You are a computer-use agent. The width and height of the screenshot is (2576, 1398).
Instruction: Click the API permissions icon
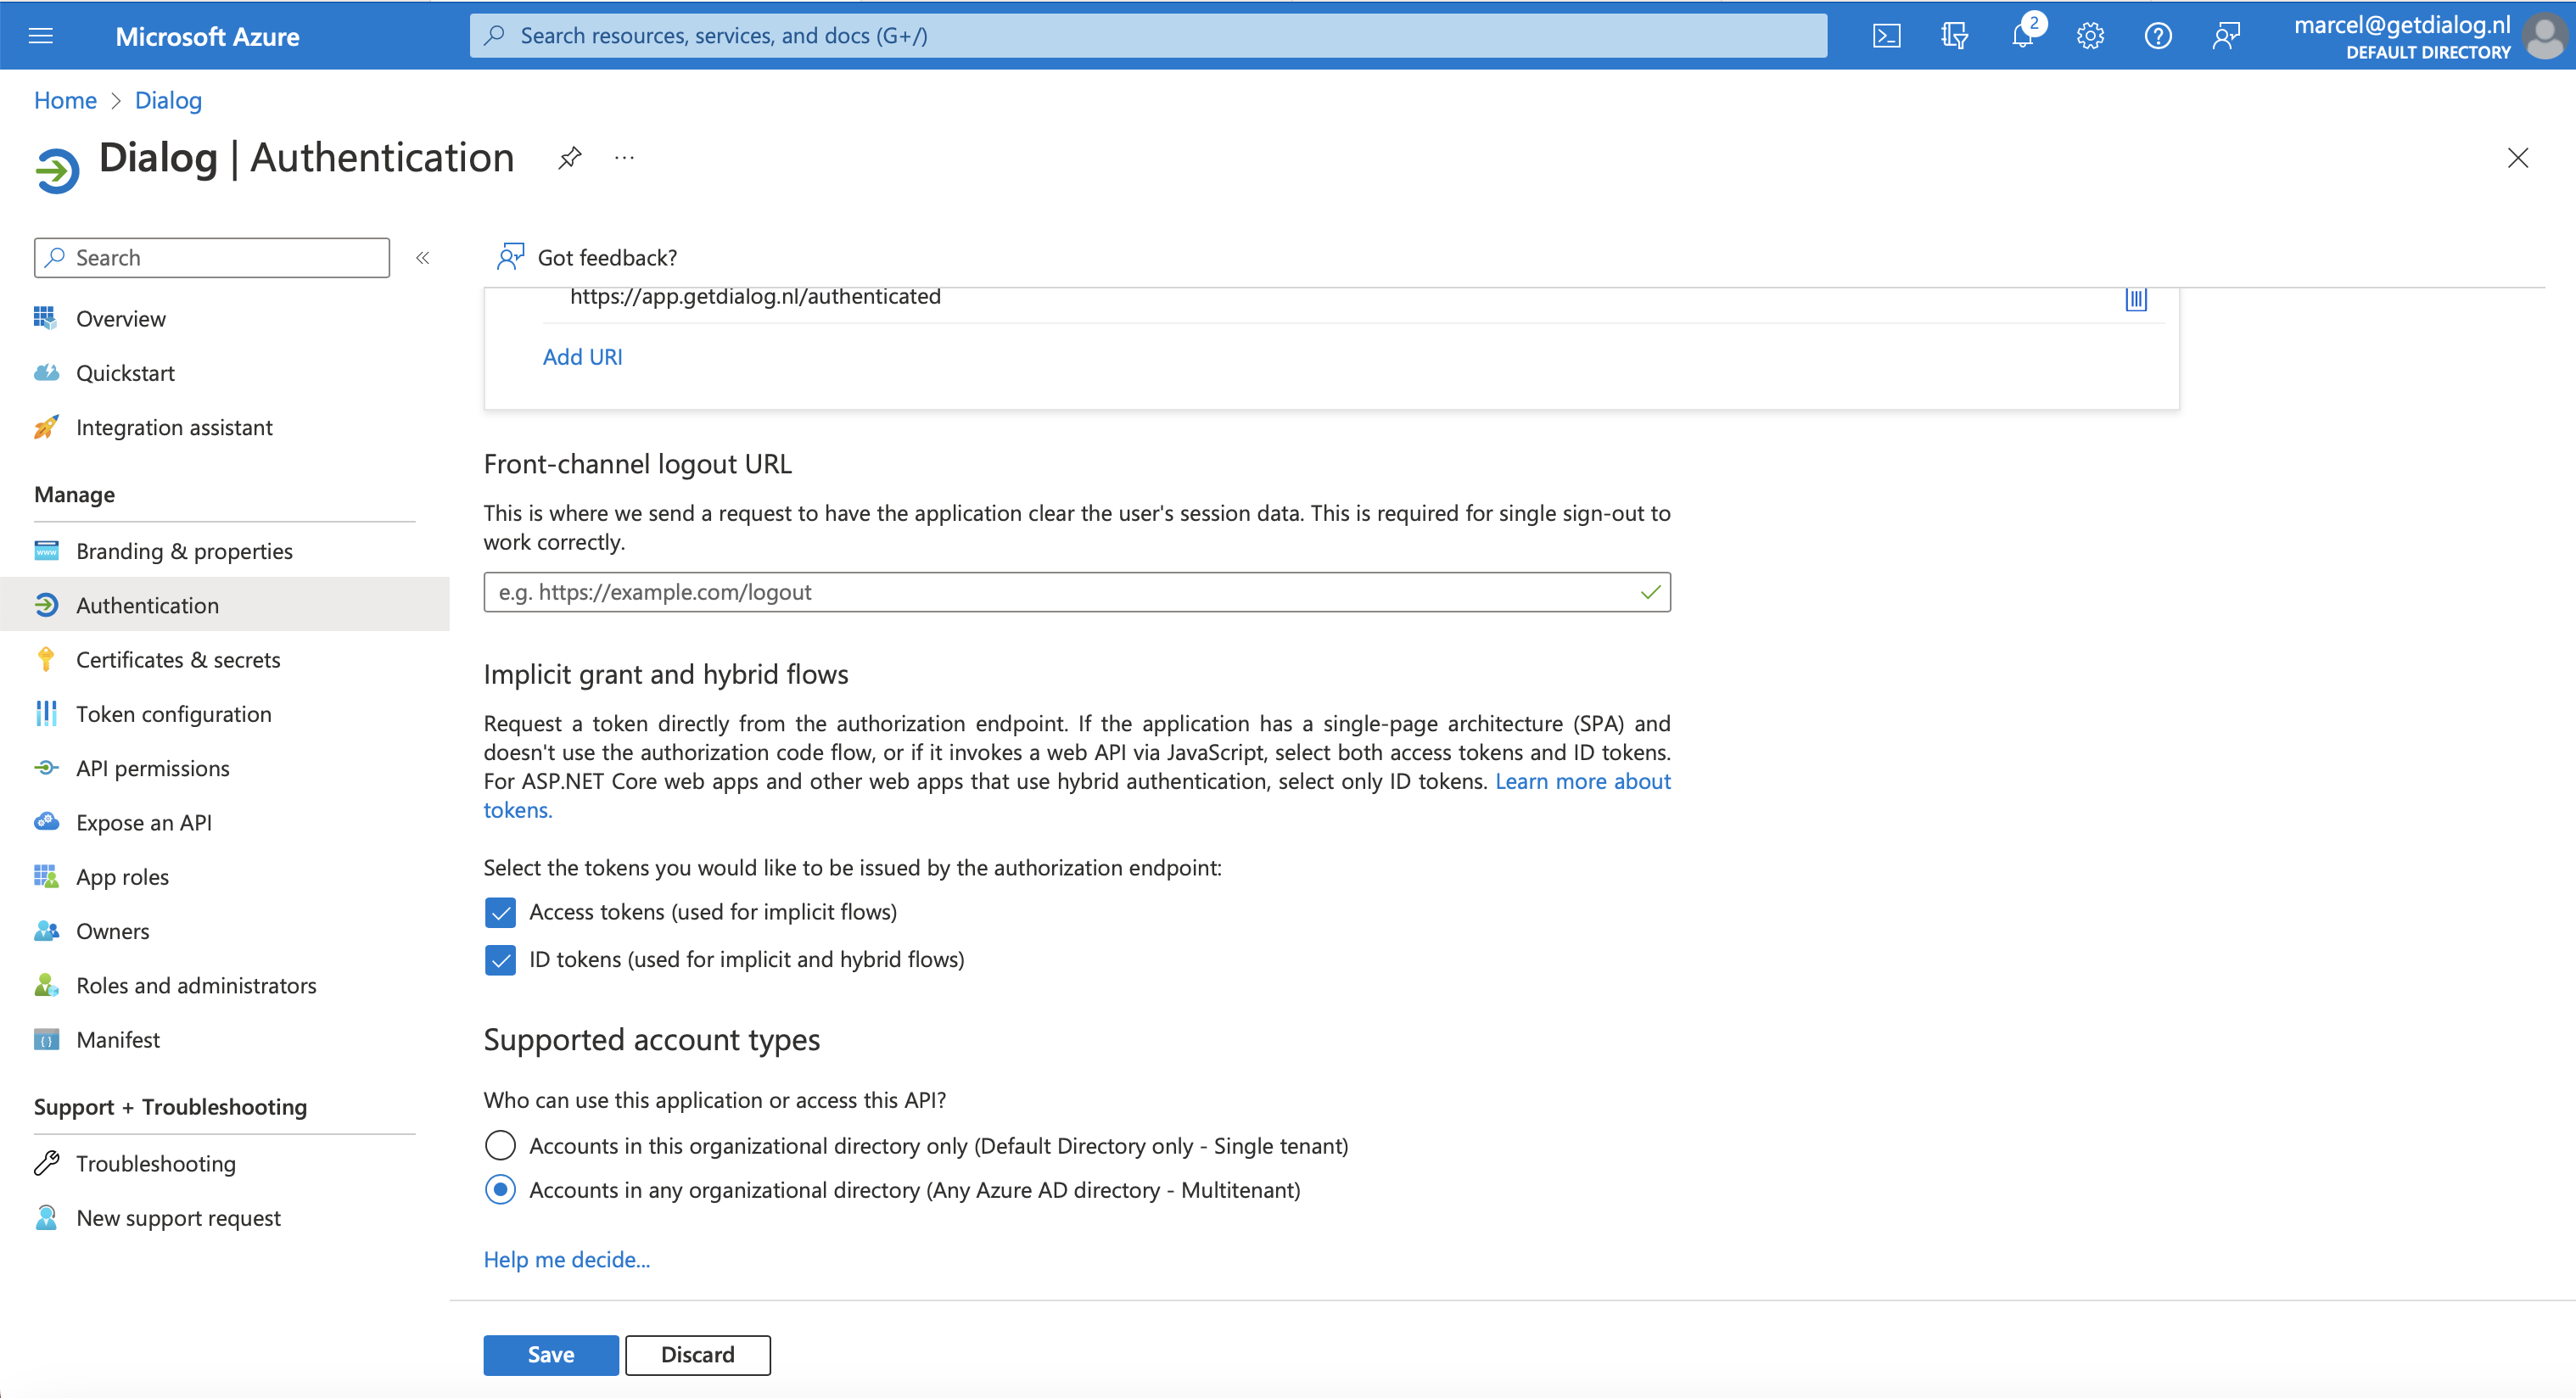tap(46, 767)
